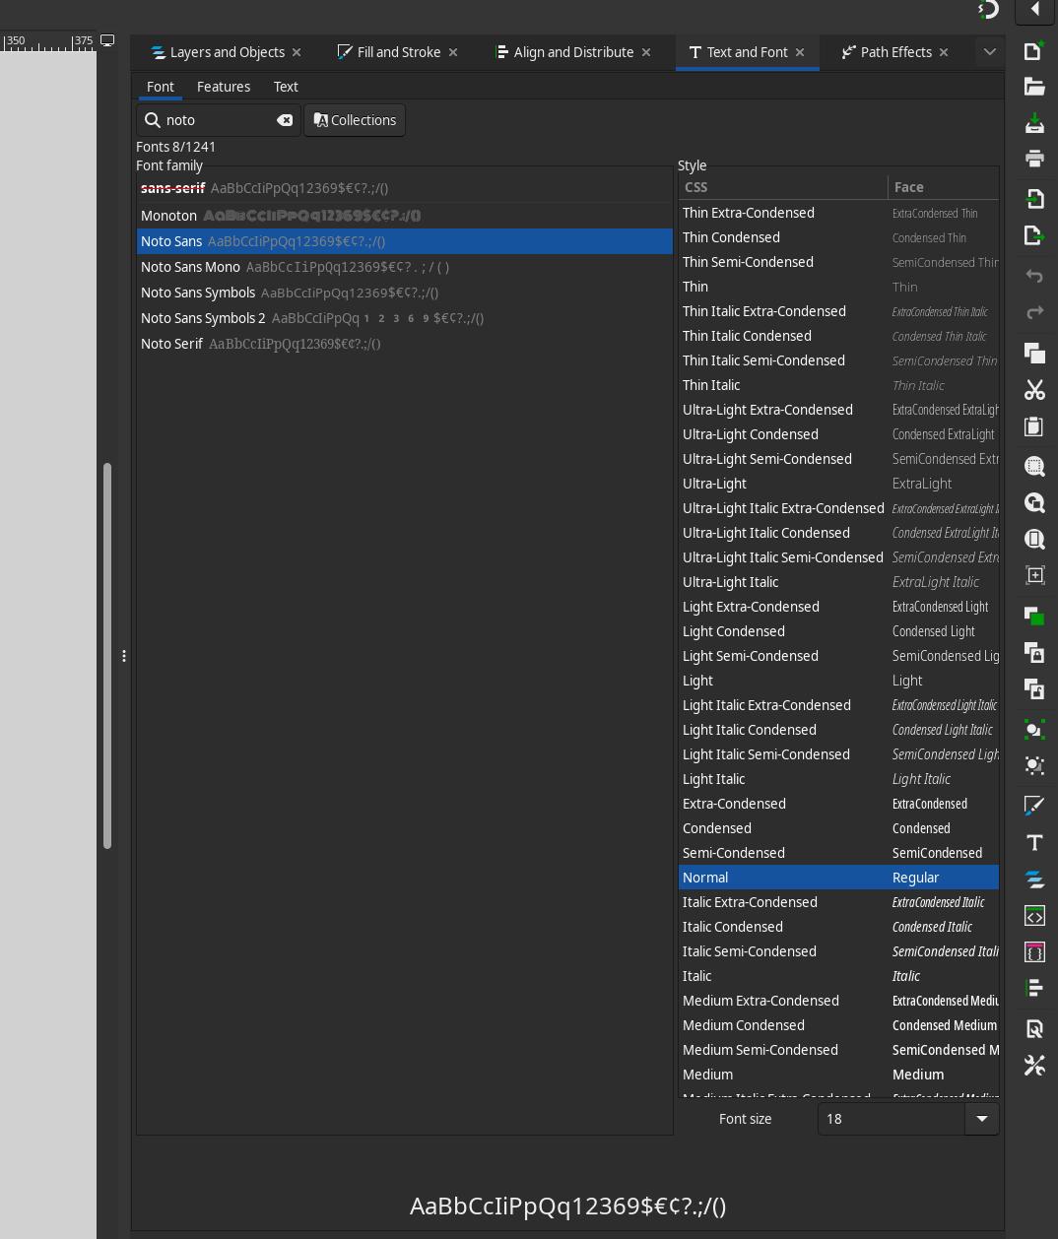Expand the hidden panel tabs chevron
The width and height of the screenshot is (1058, 1239).
[x=989, y=52]
